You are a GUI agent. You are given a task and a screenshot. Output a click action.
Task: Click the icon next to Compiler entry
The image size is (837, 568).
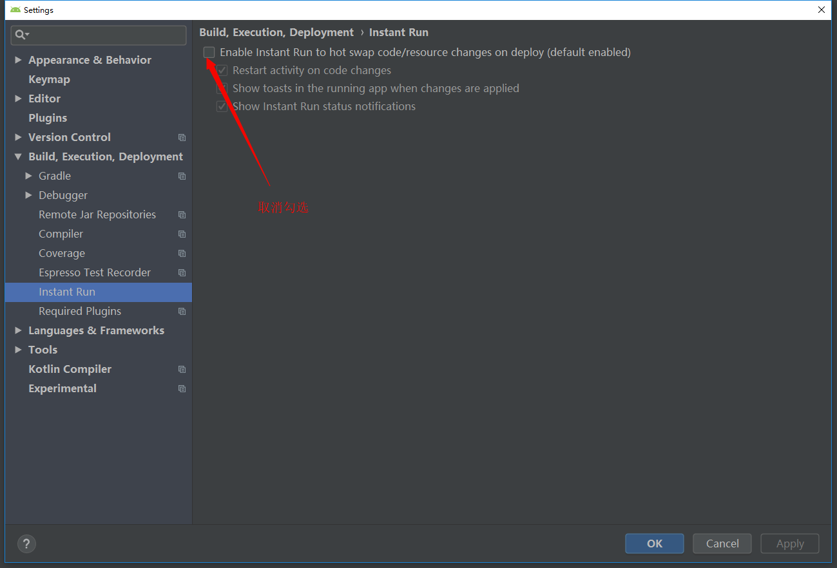(x=181, y=234)
